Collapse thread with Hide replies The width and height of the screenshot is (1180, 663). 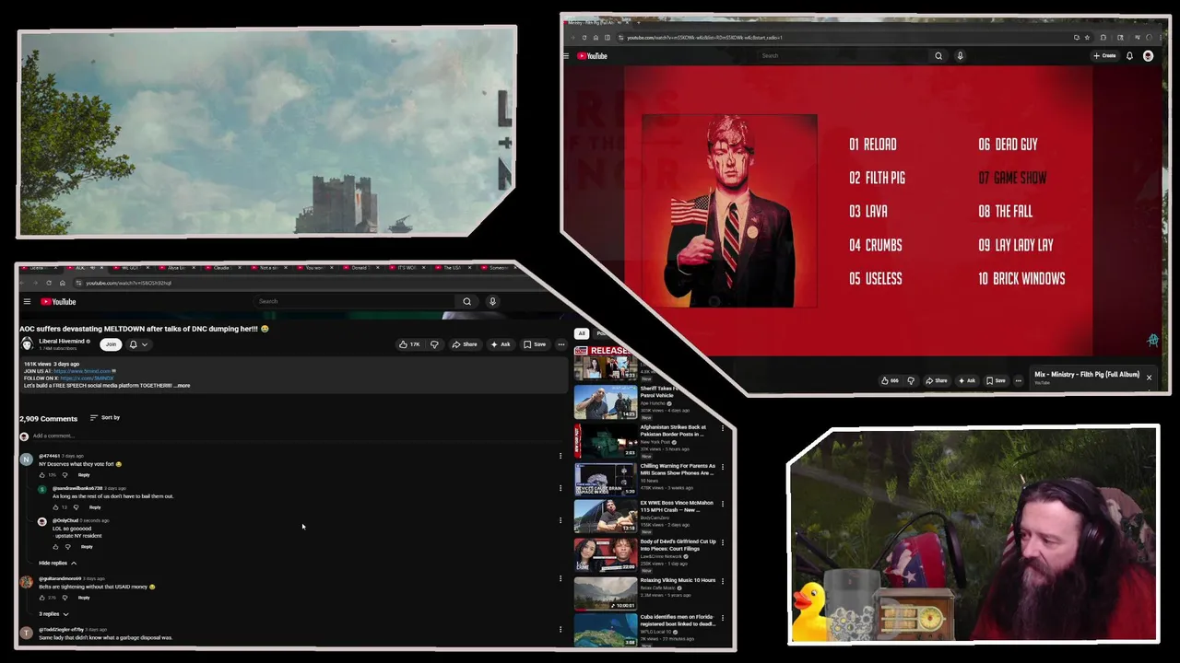[x=58, y=563]
